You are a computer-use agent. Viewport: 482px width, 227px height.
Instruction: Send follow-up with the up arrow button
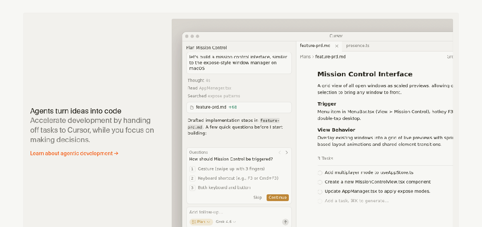[285, 222]
